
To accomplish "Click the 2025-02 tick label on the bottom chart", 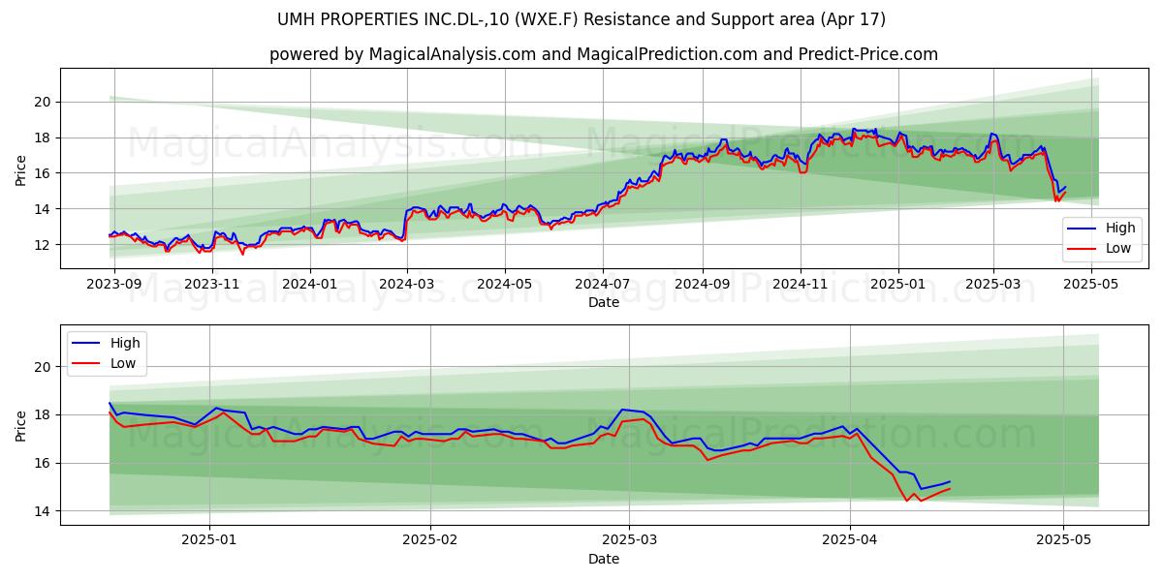I will (430, 541).
